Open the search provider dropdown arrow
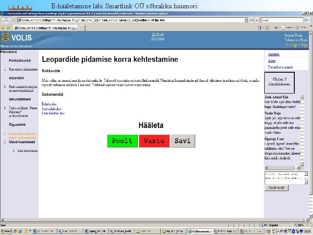313x235 pixels. [x=310, y=20]
